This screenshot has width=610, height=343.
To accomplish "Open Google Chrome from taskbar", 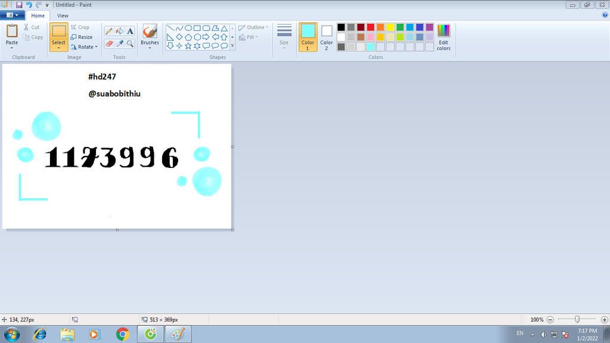I will pyautogui.click(x=123, y=335).
